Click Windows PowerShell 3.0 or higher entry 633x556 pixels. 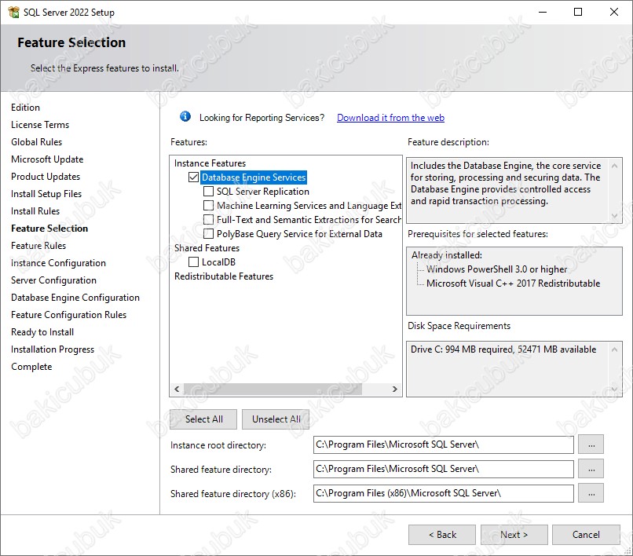point(496,269)
